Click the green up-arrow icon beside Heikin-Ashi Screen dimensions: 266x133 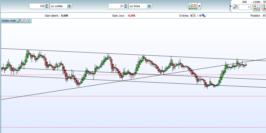click(x=29, y=21)
